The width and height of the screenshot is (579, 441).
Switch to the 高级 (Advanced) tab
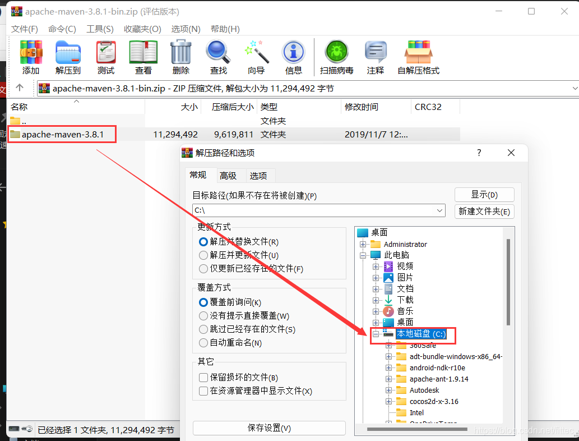point(228,176)
